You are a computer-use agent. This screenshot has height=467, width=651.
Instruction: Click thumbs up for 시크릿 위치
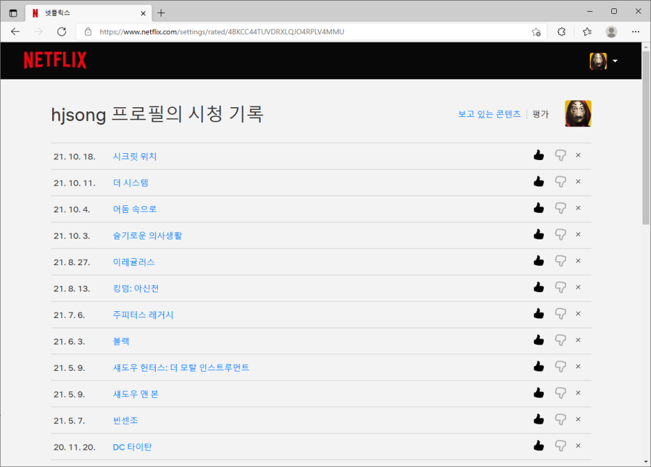(x=538, y=155)
